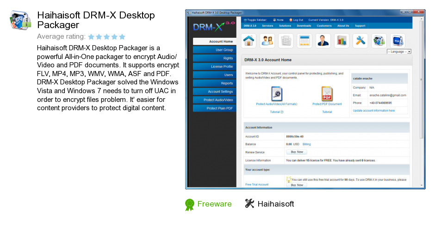This screenshot has height=225, width=435.
Task: Click the Free Trial Account link
Action: [x=257, y=184]
